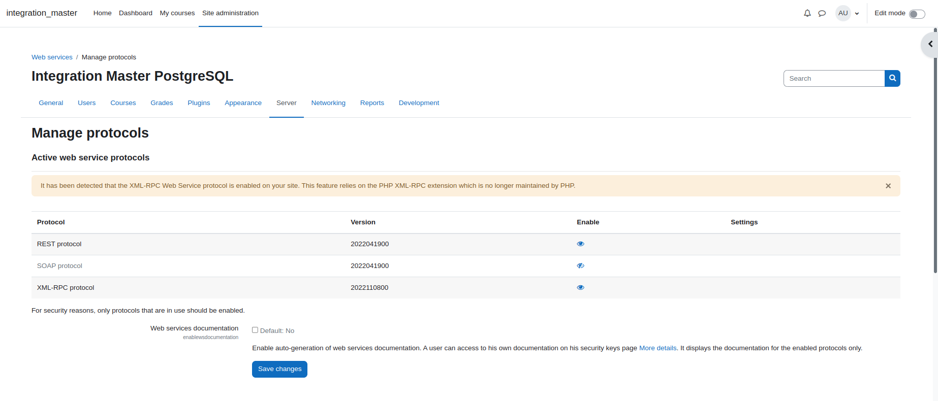Switch to the Plugins tab
Screen dimensions: 938x401
coord(199,103)
